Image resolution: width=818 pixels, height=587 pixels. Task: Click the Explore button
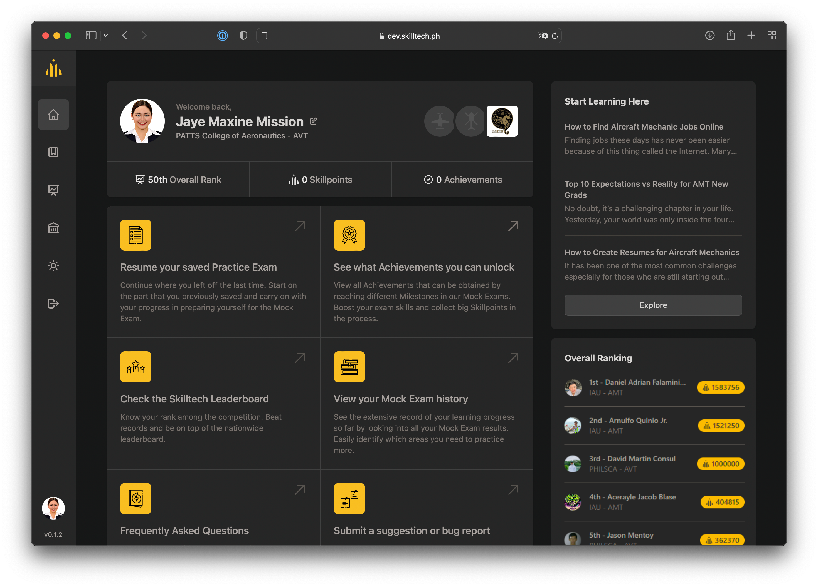click(653, 305)
